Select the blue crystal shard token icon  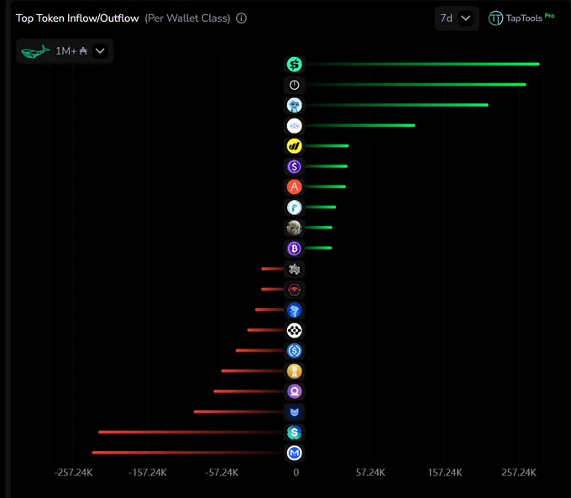[294, 310]
